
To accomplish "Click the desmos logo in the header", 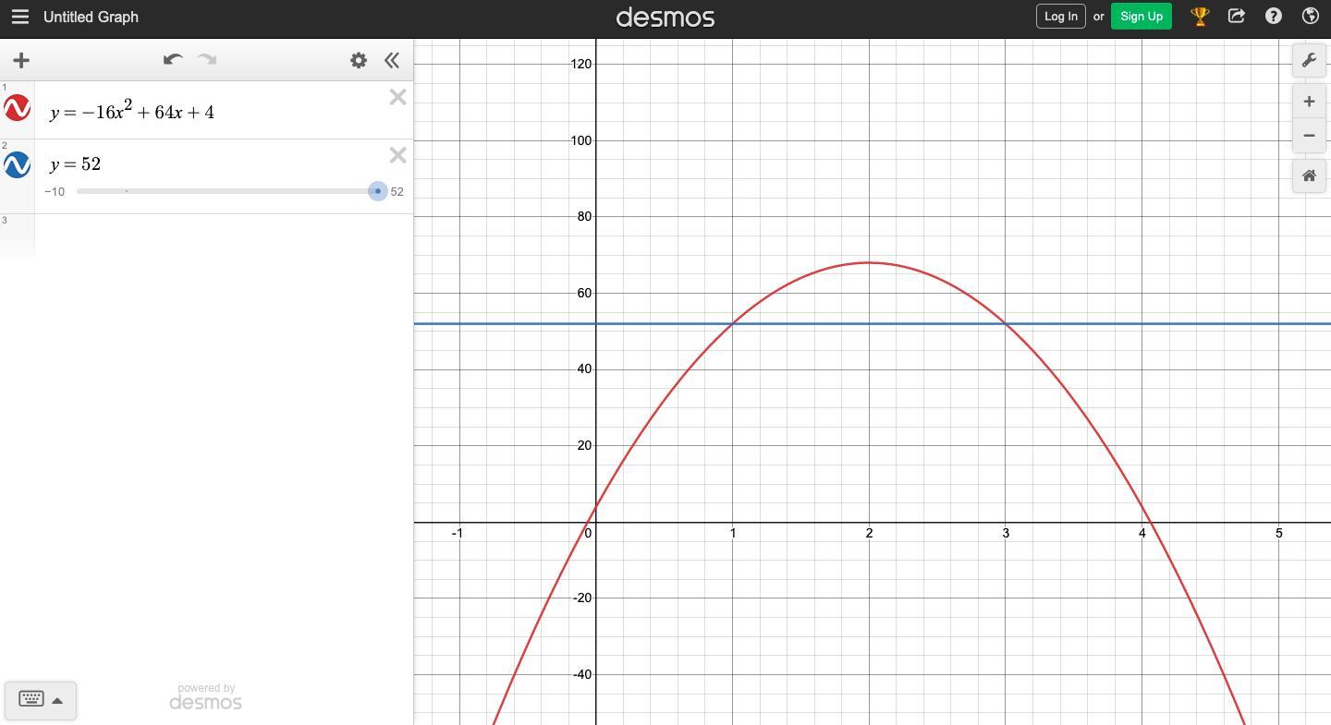I will pyautogui.click(x=665, y=17).
